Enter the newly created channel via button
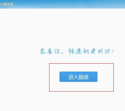Screen dimensions: 125x111 coord(78,77)
